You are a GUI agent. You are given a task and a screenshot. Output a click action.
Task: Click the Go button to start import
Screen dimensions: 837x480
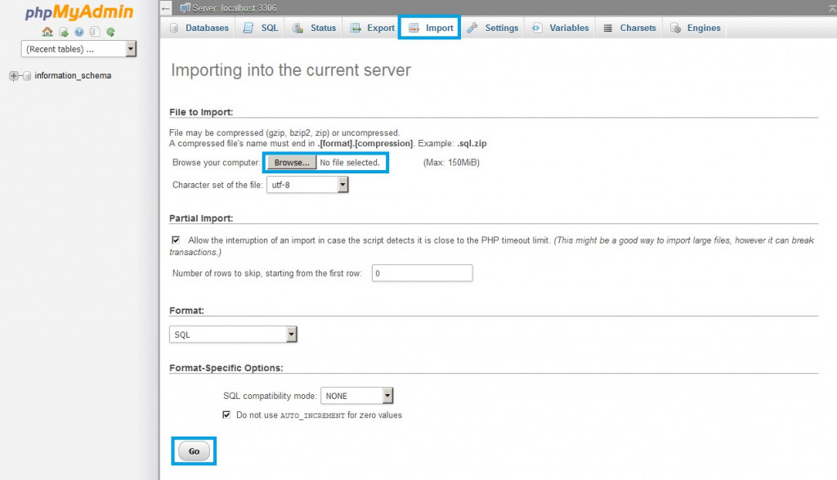[x=193, y=451]
